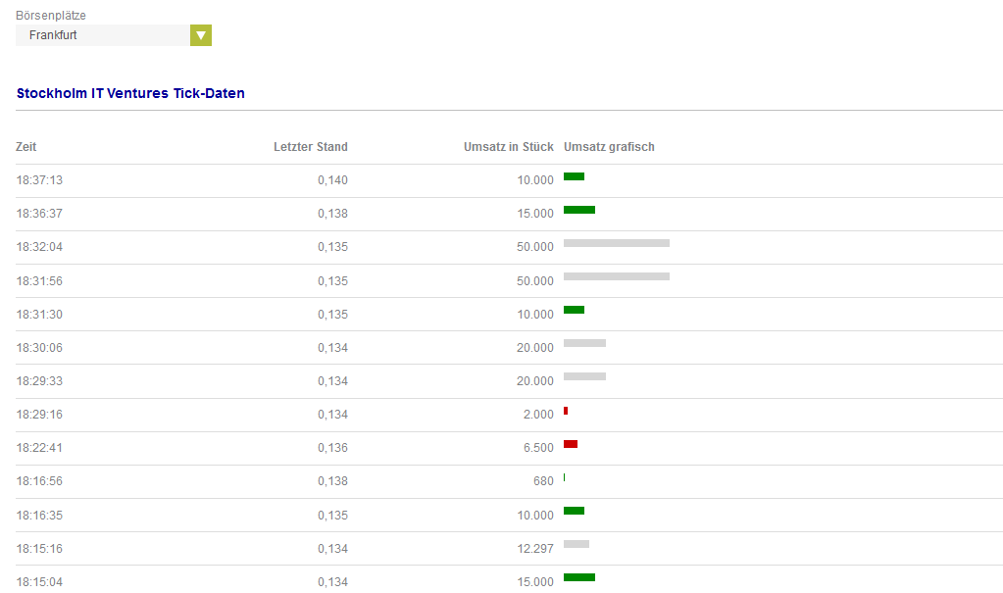Click the green volume bar at 18:31:30
This screenshot has width=1003, height=593.
point(574,310)
